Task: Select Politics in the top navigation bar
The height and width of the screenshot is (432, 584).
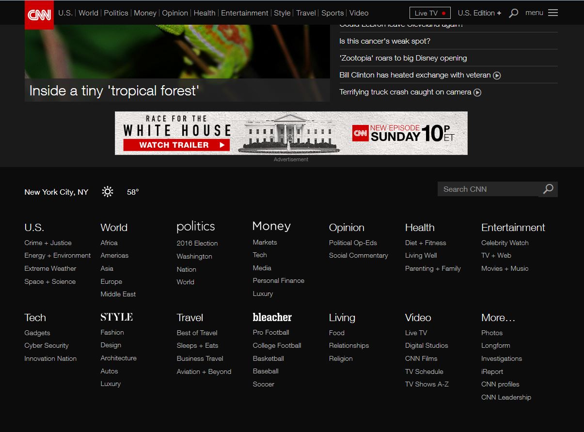Action: [116, 13]
